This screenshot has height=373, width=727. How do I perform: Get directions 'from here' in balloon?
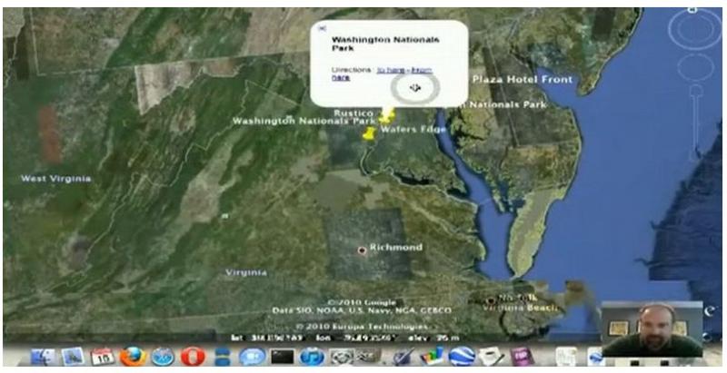point(422,71)
